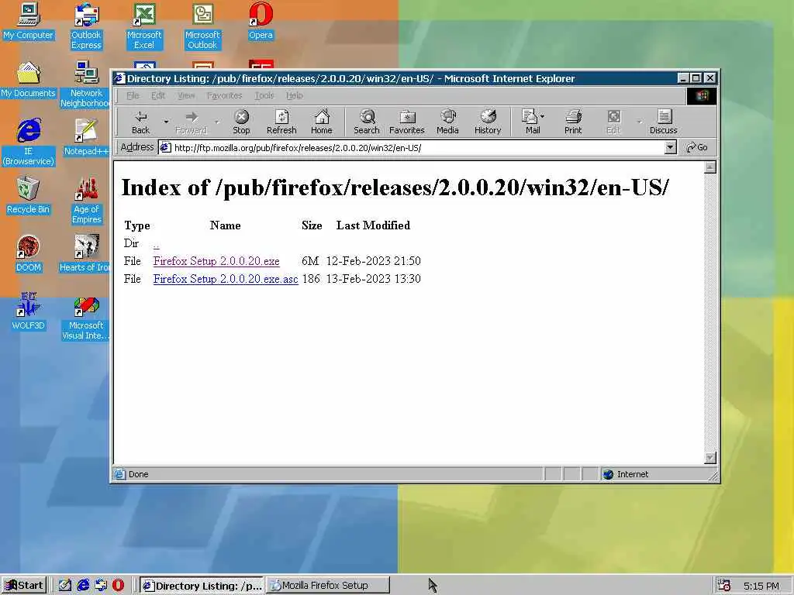The height and width of the screenshot is (595, 794).
Task: Open the Help menu
Action: (x=294, y=95)
